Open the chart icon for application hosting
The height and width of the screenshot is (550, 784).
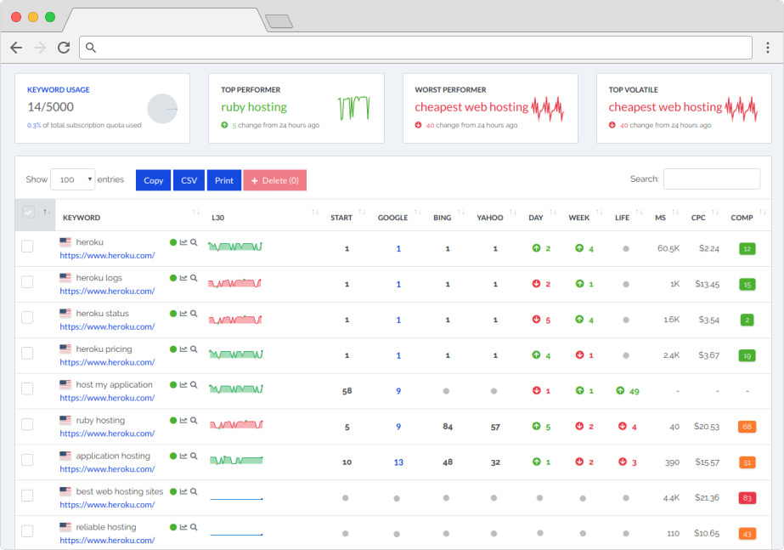click(183, 456)
